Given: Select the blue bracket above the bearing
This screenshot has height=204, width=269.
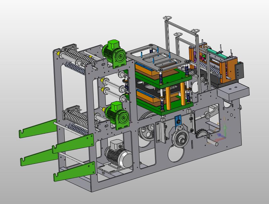Looking at the screenshot, I should pyautogui.click(x=178, y=121).
